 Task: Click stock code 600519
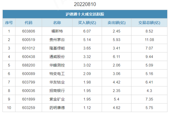click(x=29, y=40)
